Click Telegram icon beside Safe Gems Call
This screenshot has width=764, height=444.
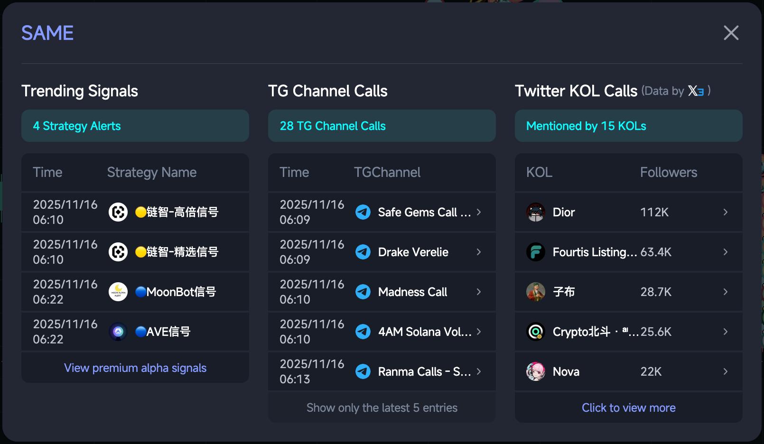pyautogui.click(x=363, y=212)
